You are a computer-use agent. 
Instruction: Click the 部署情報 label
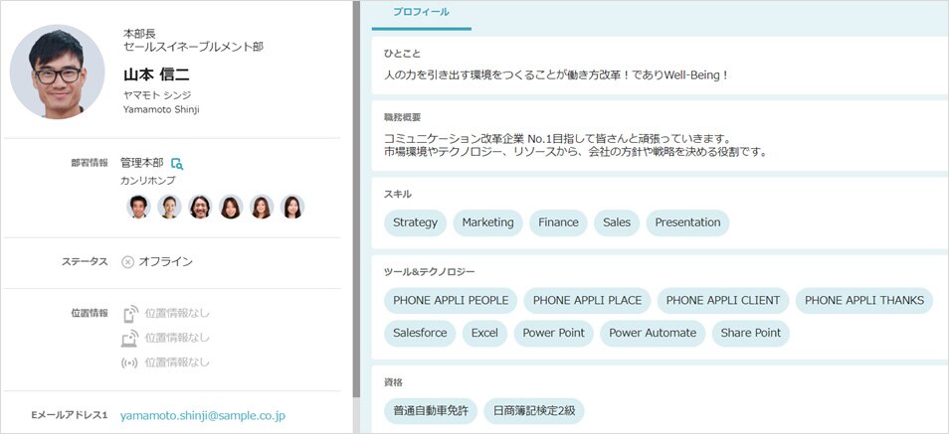pos(90,163)
